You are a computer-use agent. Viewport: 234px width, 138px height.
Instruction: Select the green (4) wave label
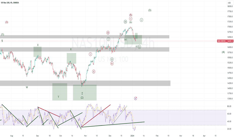(223, 52)
